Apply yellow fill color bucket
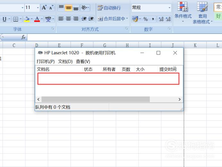The image size is (222, 167). click(x=27, y=19)
